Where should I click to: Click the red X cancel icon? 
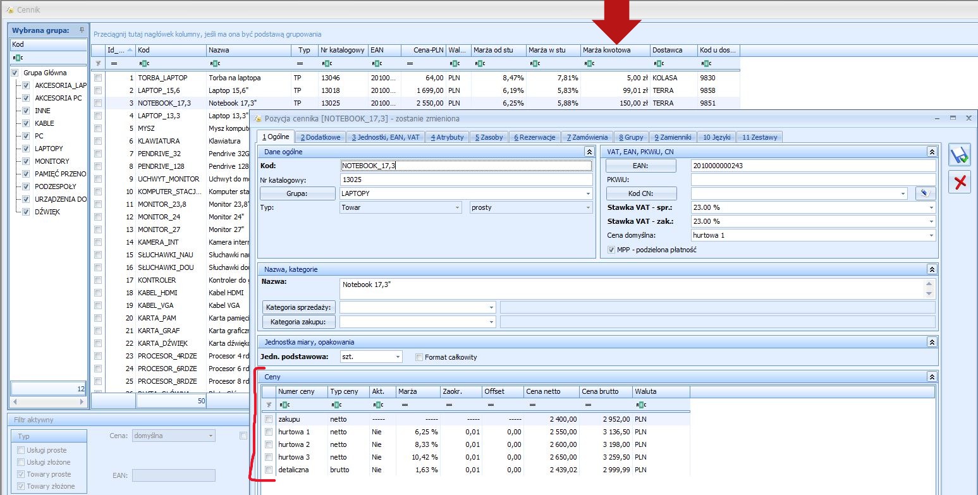(960, 183)
